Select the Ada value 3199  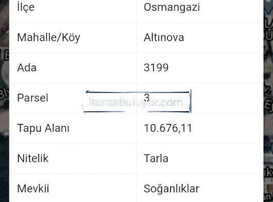pos(156,67)
